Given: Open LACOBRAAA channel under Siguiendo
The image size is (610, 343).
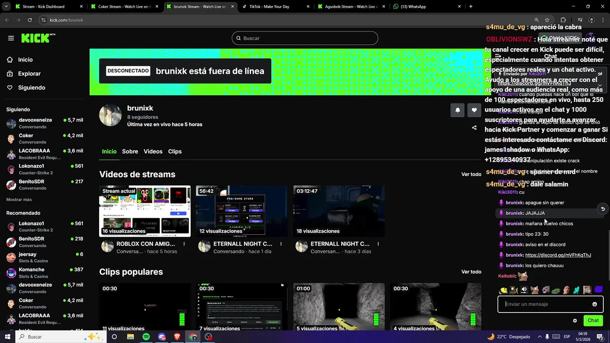Looking at the screenshot, I should (x=45, y=154).
